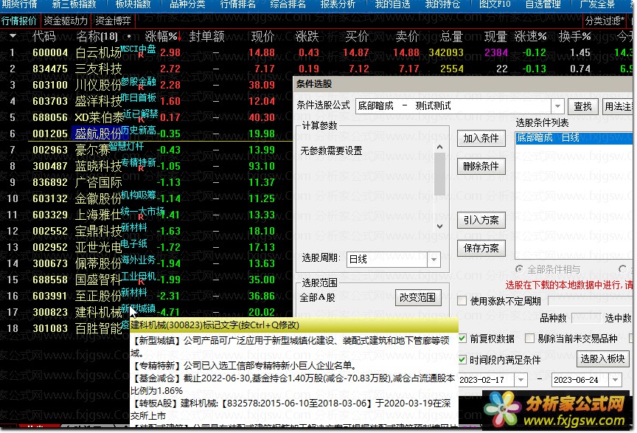Open the 综合排名 menu tab
The image size is (637, 433).
pos(288,4)
